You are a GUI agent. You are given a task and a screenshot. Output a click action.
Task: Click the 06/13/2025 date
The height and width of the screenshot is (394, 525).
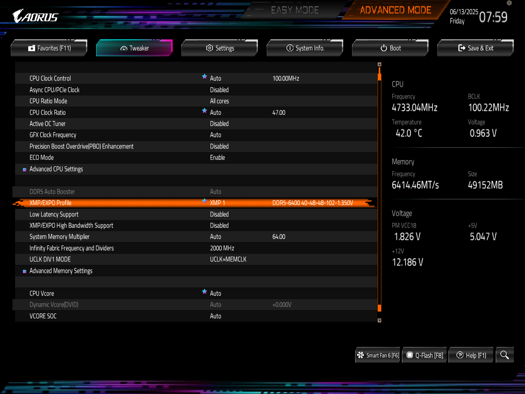point(464,12)
